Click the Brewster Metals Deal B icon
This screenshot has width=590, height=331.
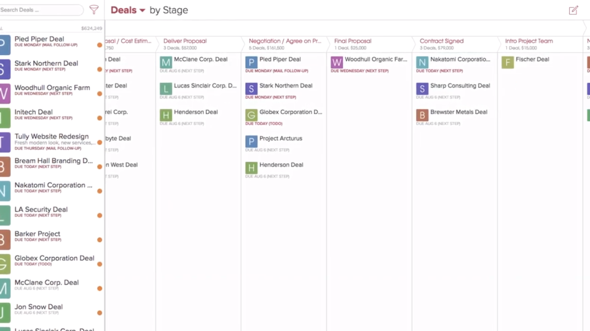point(422,115)
